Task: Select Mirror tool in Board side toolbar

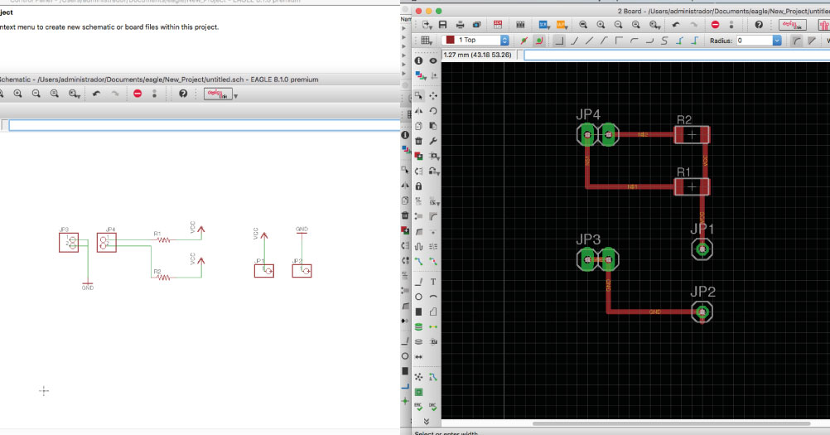Action: [x=418, y=110]
